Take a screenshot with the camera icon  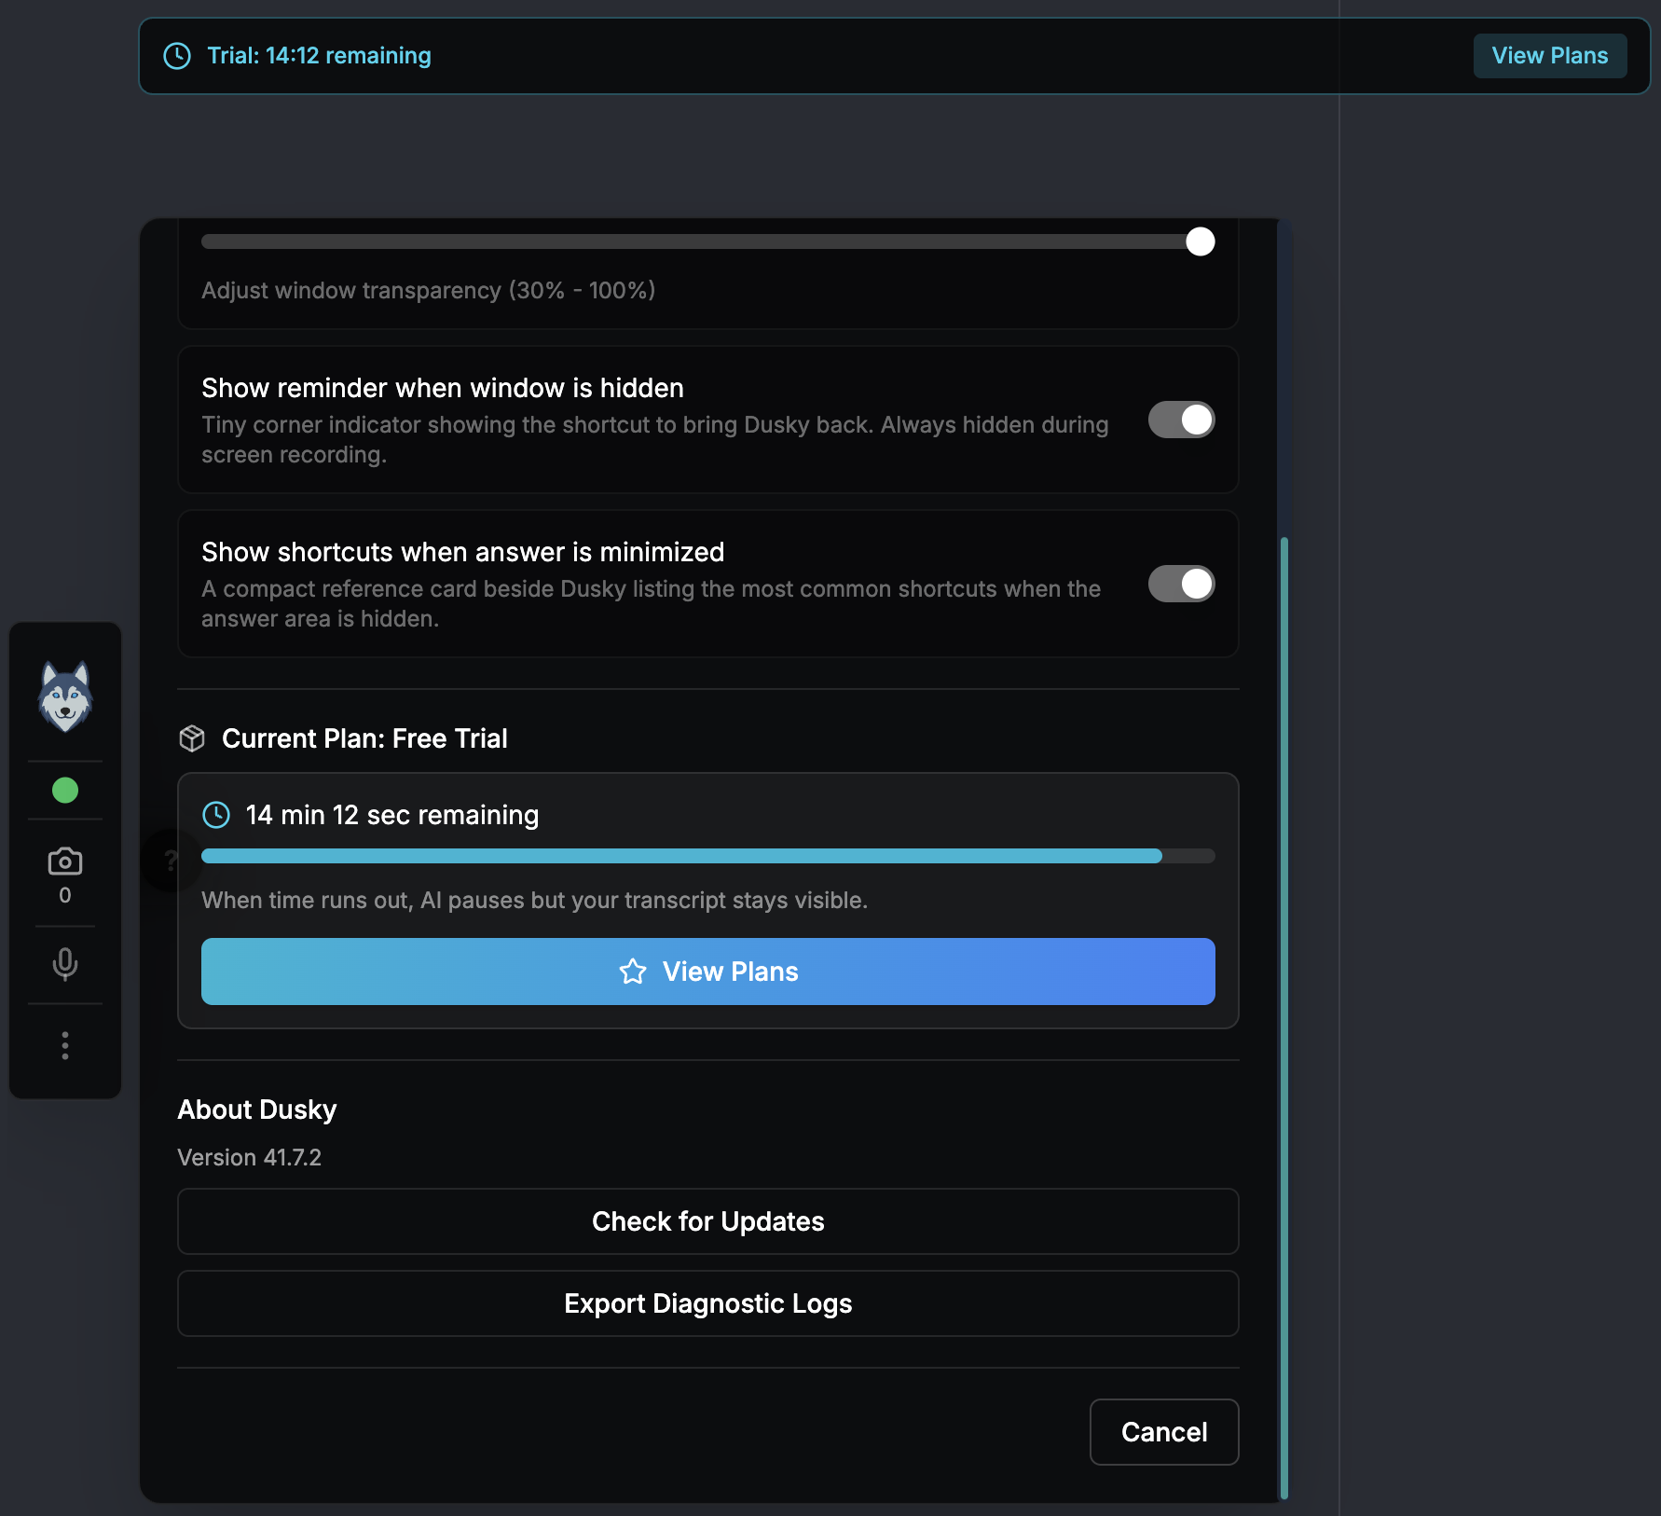[65, 861]
